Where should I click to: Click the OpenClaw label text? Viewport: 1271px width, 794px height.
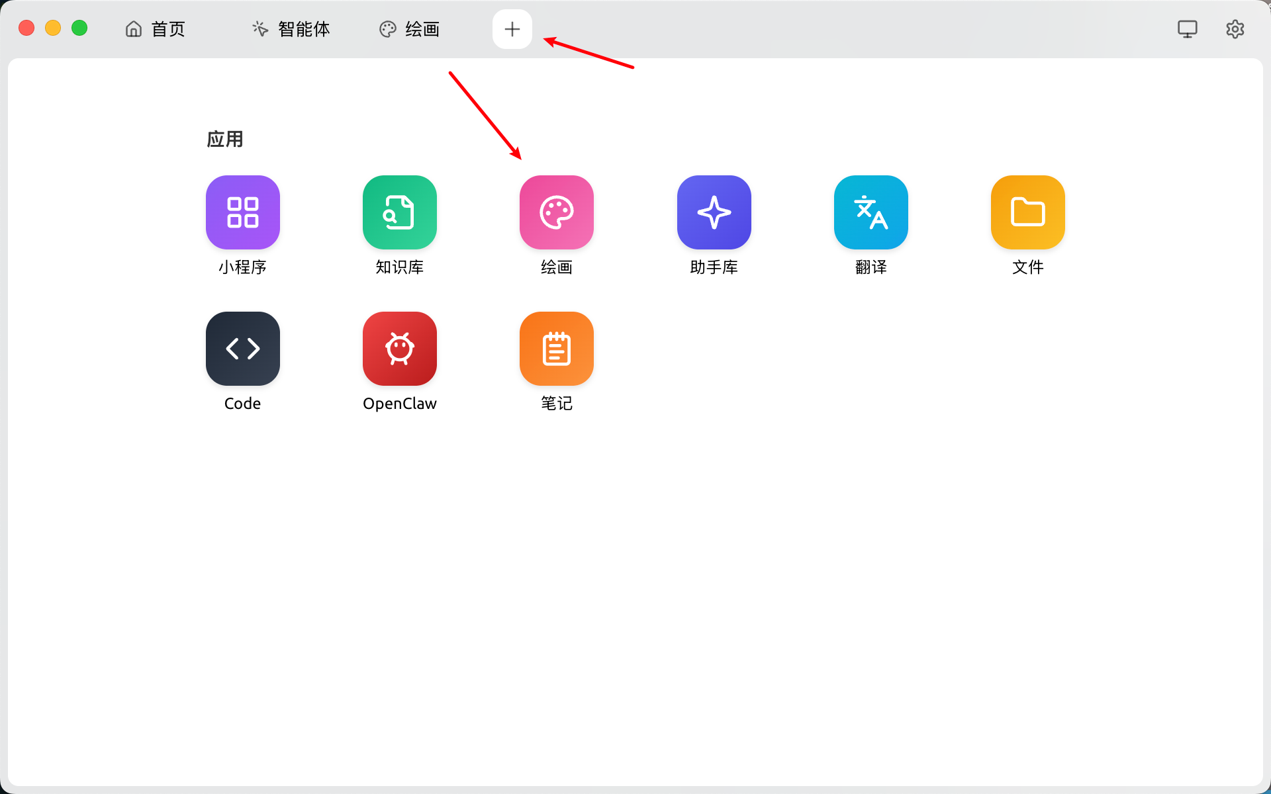tap(400, 404)
